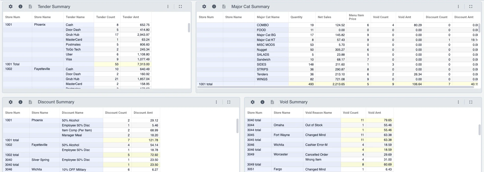Image resolution: width=484 pixels, height=172 pixels.
Task: Expand Major Cat Summary to fullscreen
Action: coord(471,6)
